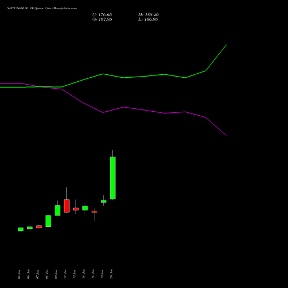Click the '14 Jan' date axis label
The image size is (288, 288).
[x=84, y=274]
